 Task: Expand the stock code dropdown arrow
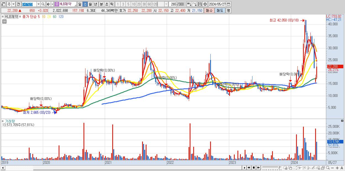click(38, 4)
